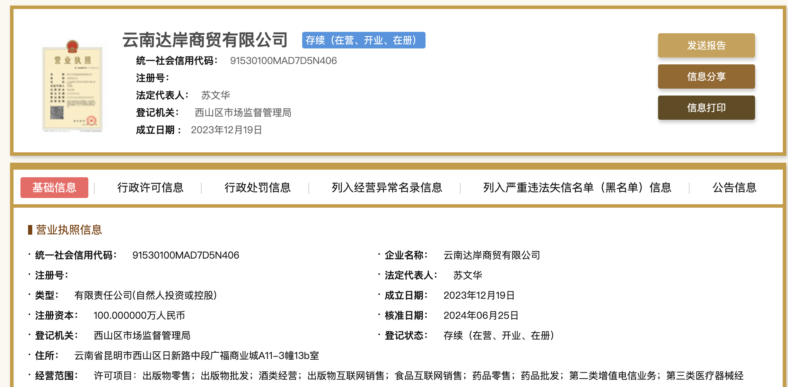Open the 行政处罚信息 tab
This screenshot has height=387, width=788.
coord(257,188)
